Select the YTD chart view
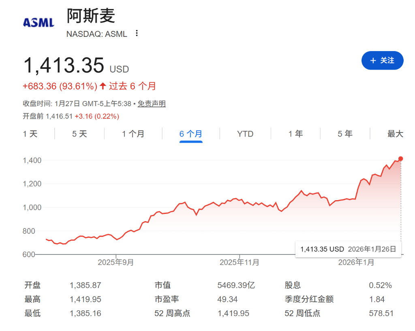This screenshot has width=415, height=331. (x=245, y=133)
